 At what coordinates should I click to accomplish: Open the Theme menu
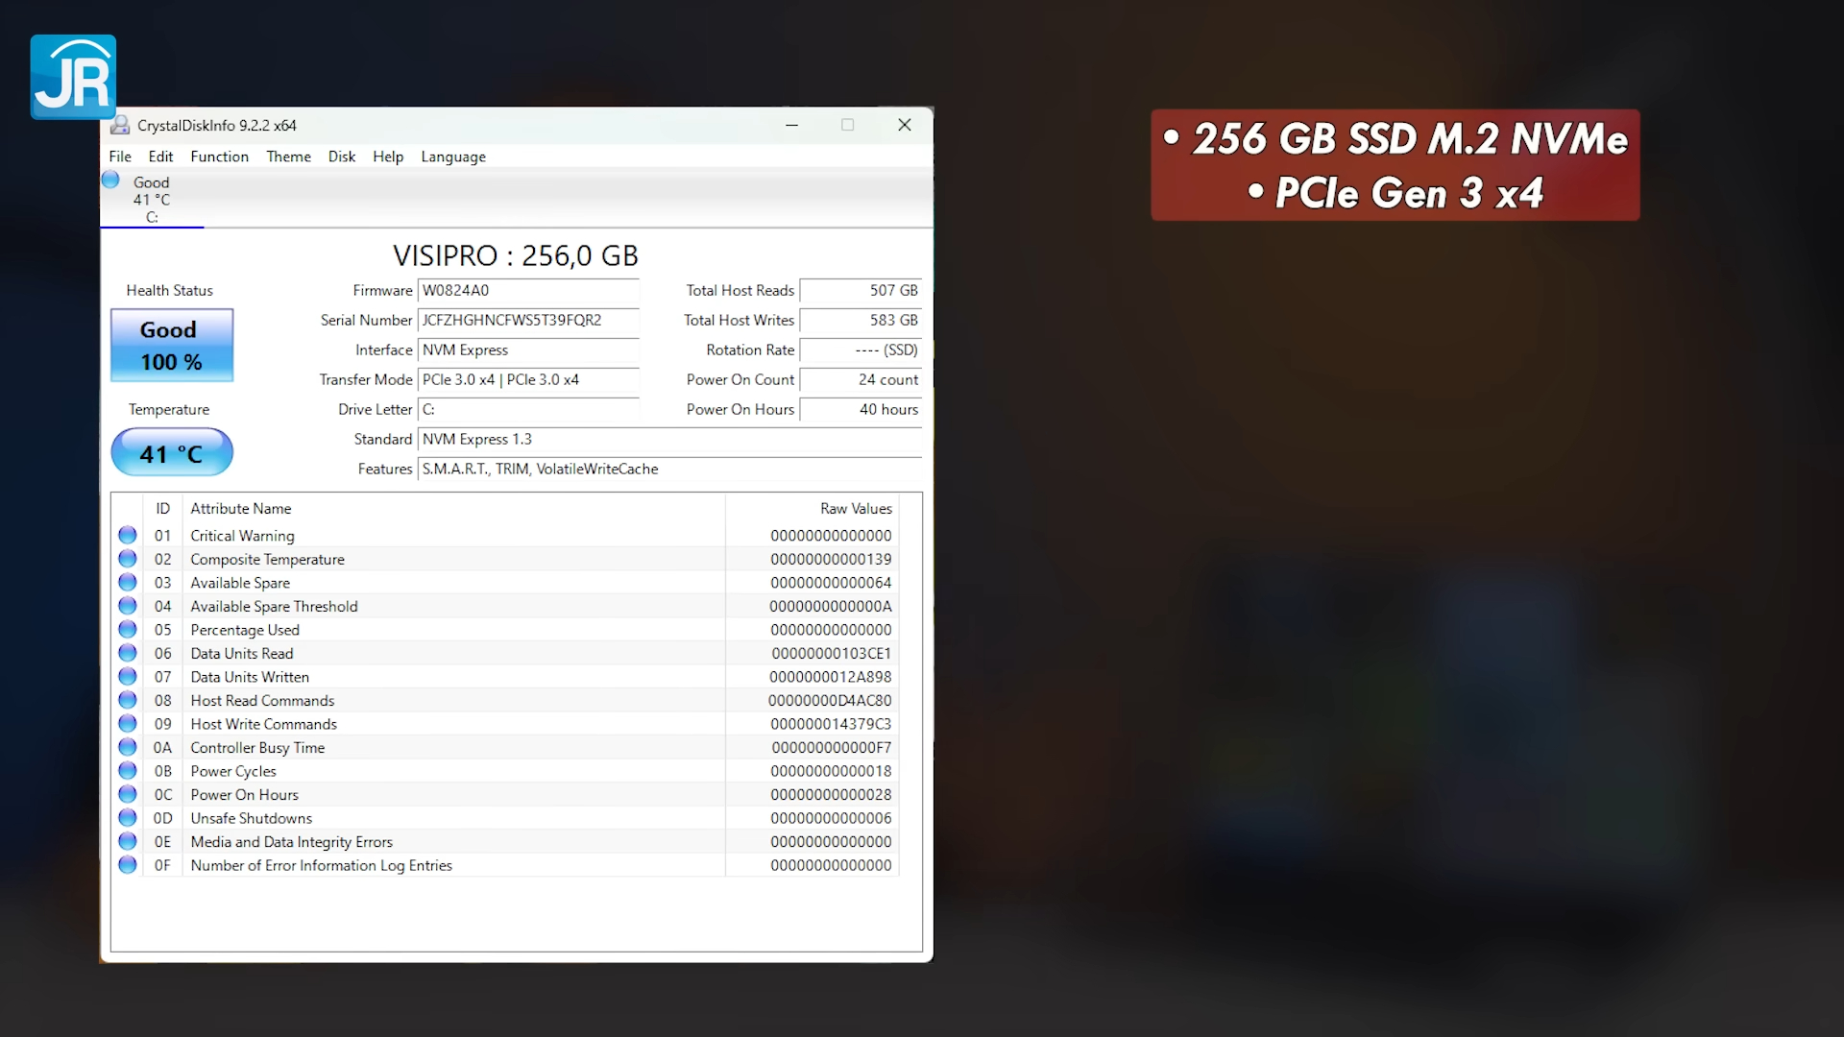pyautogui.click(x=288, y=157)
